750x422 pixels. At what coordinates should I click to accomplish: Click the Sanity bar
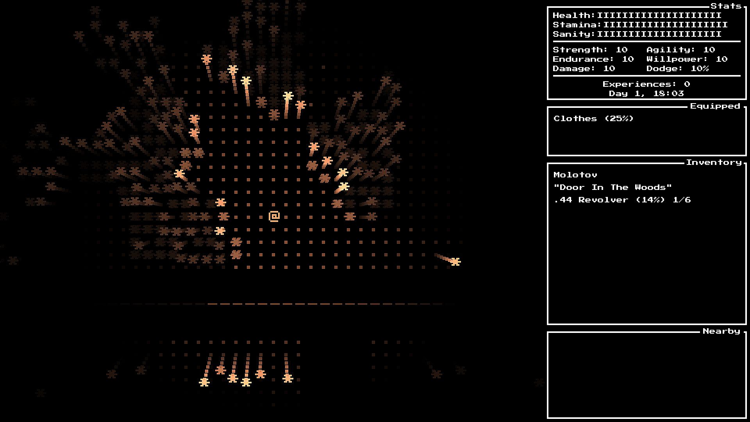pyautogui.click(x=659, y=34)
